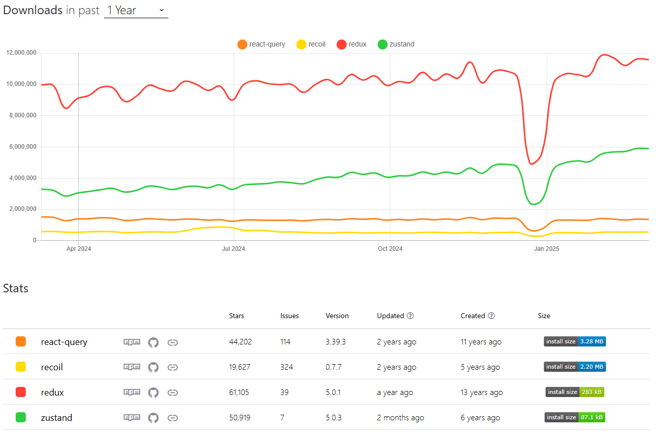The image size is (668, 438).
Task: Click the 19,627 stars value for recoil
Action: [x=240, y=367]
